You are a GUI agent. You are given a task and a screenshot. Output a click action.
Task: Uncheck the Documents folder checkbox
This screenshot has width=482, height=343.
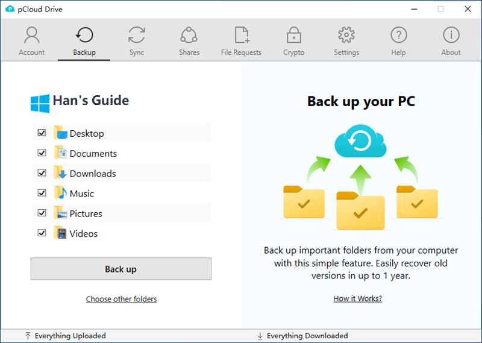(x=42, y=153)
